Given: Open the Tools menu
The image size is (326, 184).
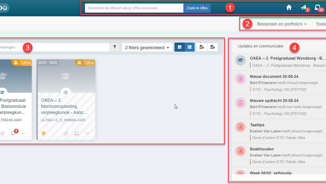Looking at the screenshot, I should click(x=321, y=24).
